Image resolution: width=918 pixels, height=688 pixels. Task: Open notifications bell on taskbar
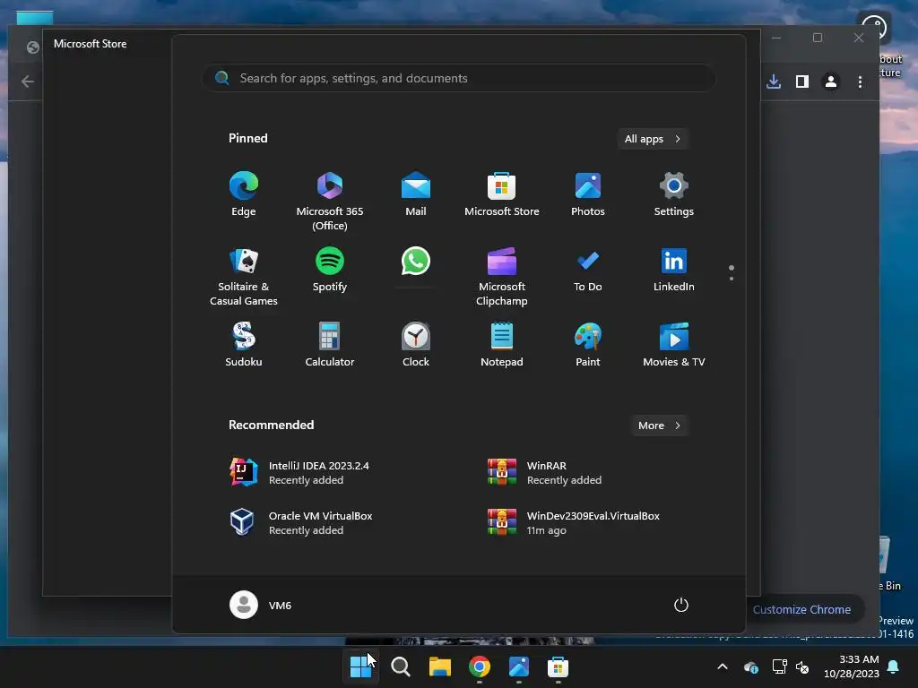pos(894,666)
